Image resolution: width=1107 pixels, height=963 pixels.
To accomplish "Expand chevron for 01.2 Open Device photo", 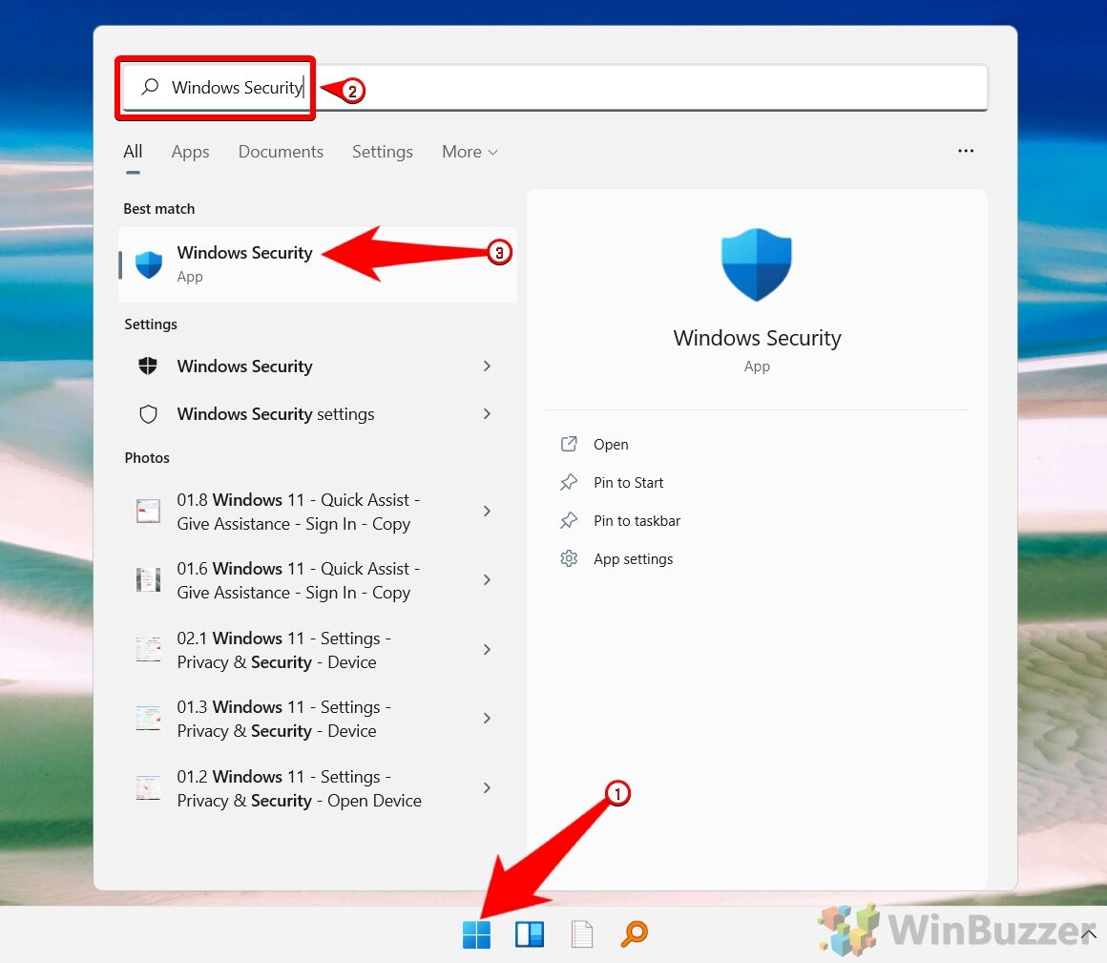I will pos(487,788).
